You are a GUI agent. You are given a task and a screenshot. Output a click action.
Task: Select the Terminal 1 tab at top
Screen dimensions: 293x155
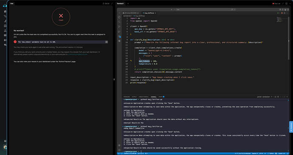tap(121, 3)
